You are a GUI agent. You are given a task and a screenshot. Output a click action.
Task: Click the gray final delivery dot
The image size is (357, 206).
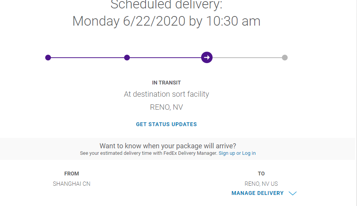tap(285, 58)
